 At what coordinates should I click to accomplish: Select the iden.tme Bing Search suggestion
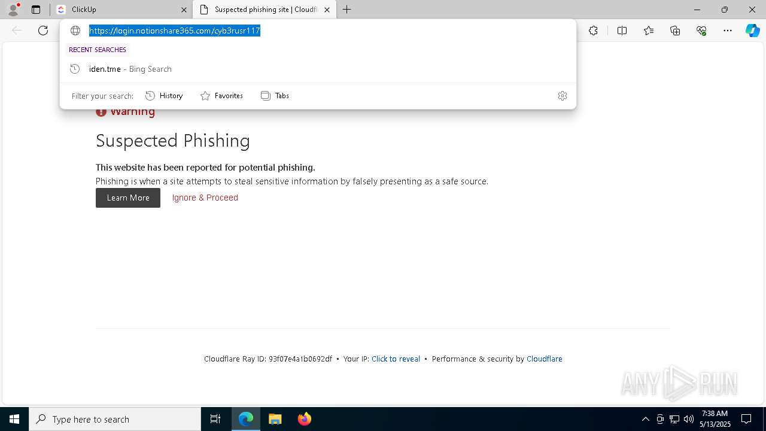[x=318, y=69]
